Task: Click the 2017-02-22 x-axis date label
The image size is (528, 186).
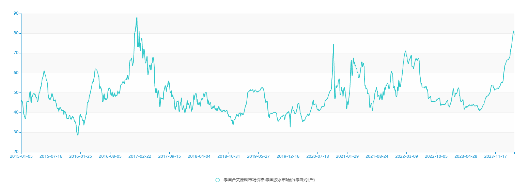Action: click(x=140, y=156)
